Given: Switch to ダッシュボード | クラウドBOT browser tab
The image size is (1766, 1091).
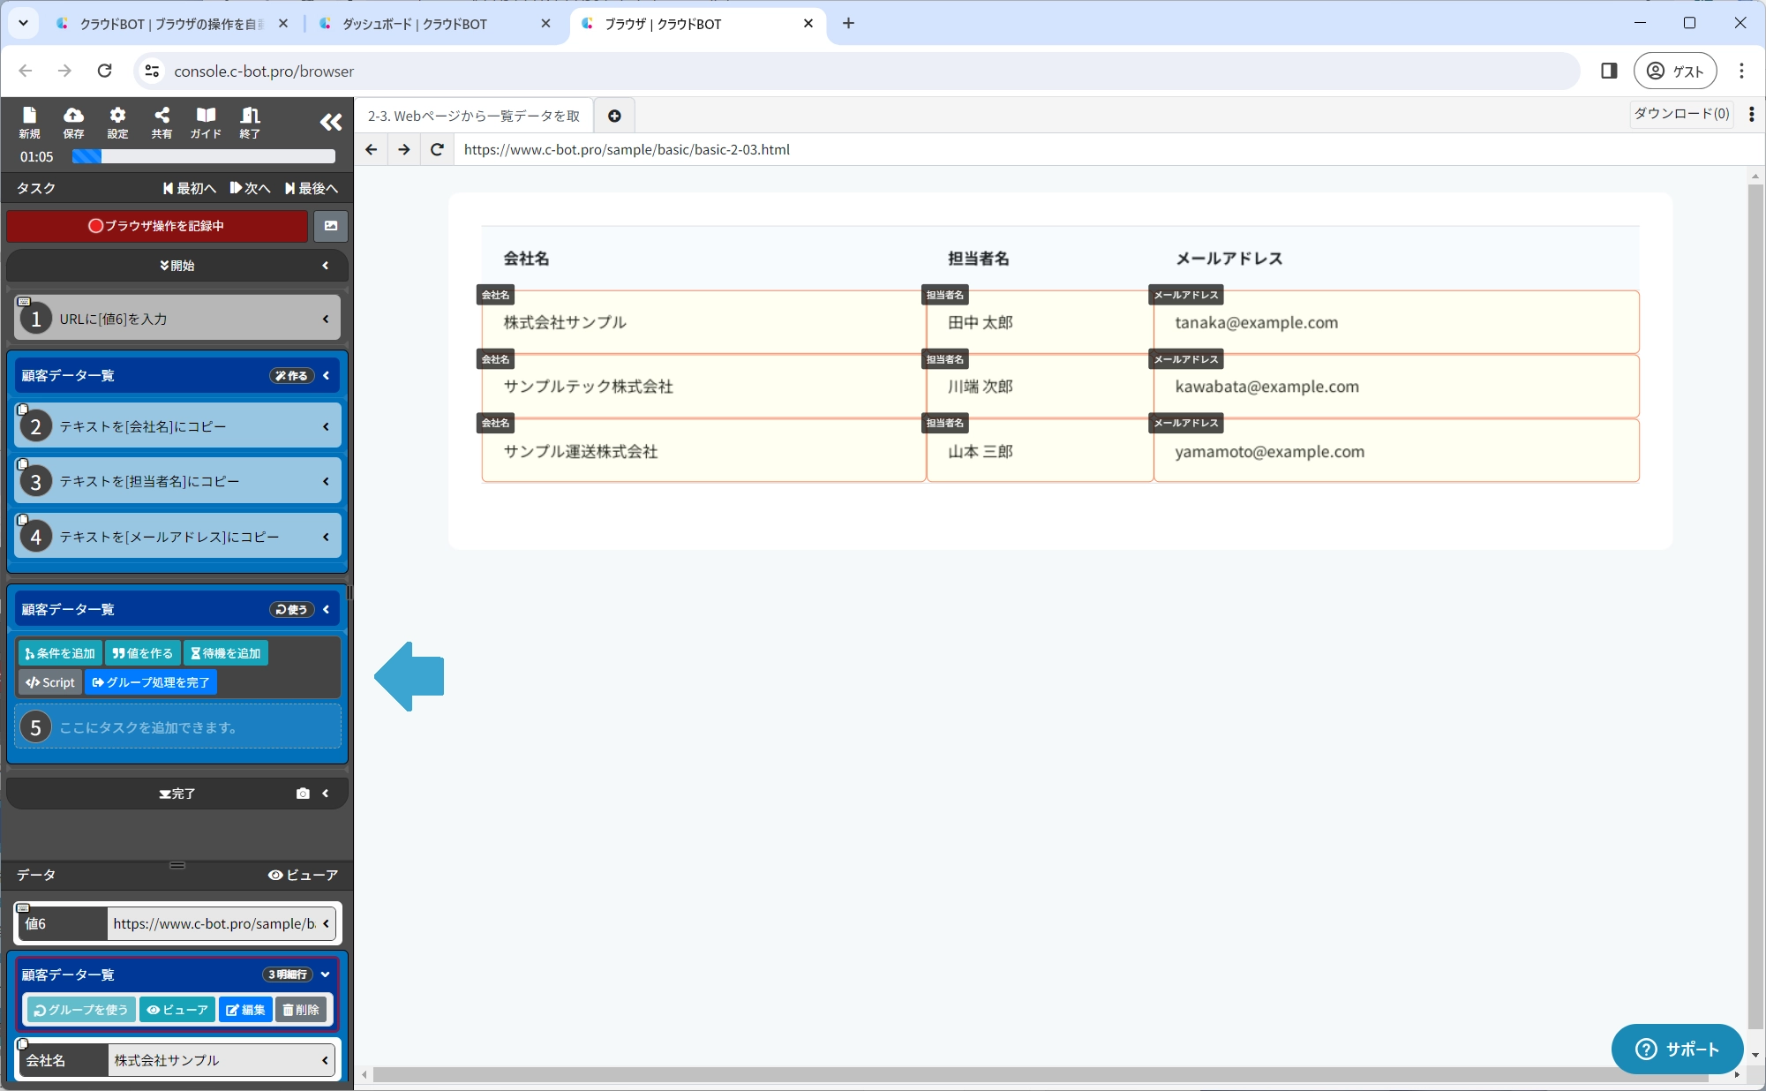Looking at the screenshot, I should (x=415, y=24).
